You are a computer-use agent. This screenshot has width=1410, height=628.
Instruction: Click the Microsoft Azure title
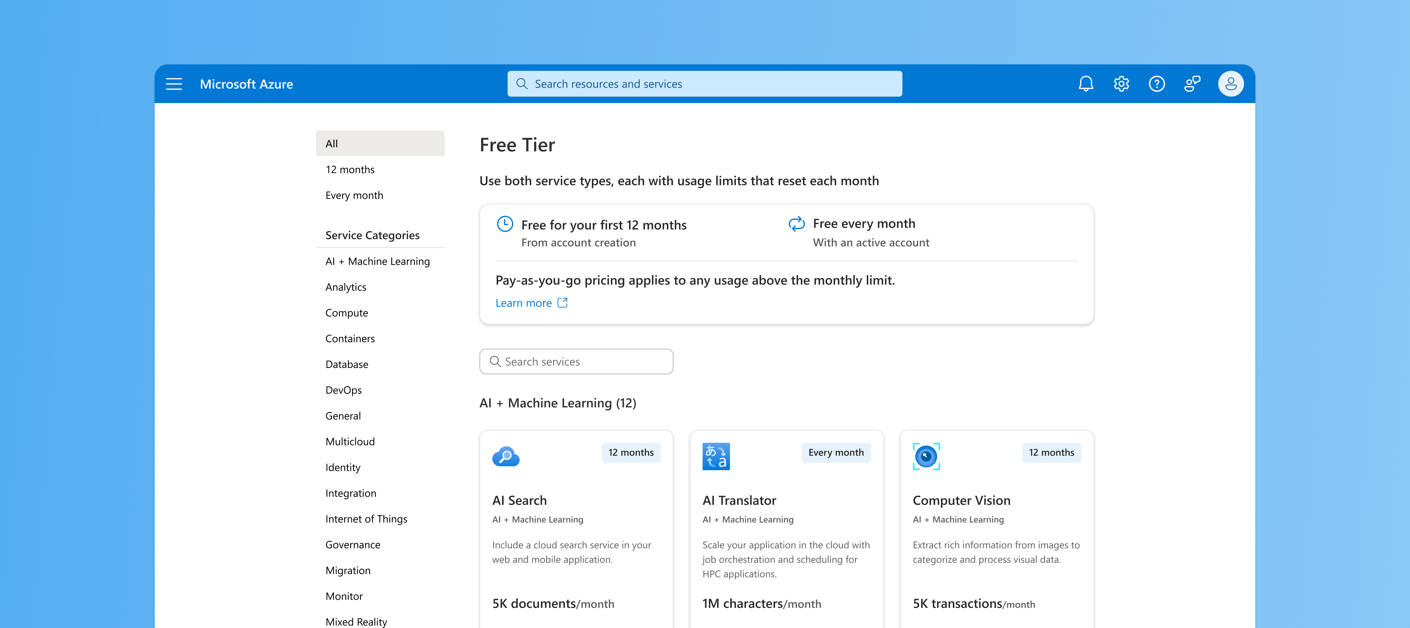point(246,84)
